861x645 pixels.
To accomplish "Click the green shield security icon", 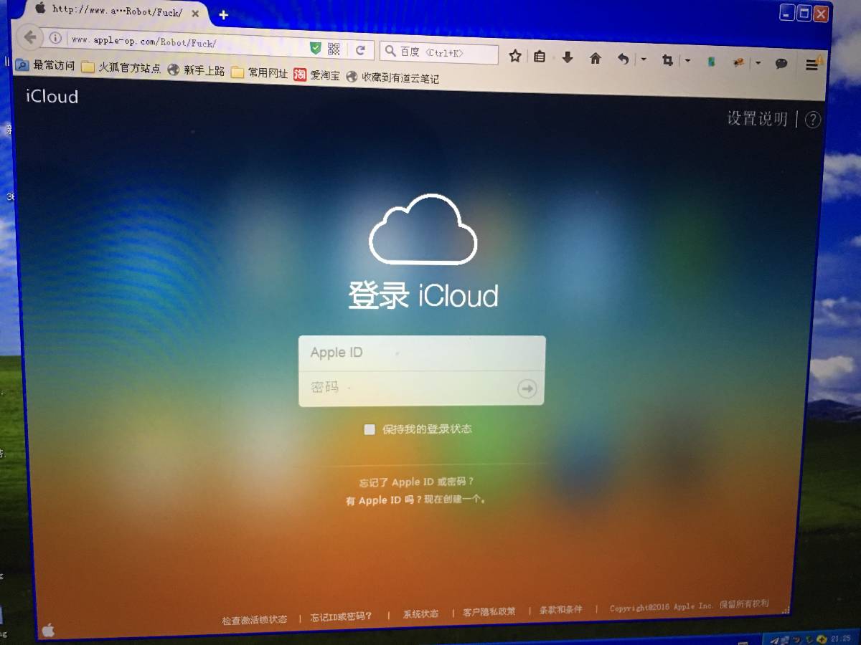I will (x=315, y=48).
